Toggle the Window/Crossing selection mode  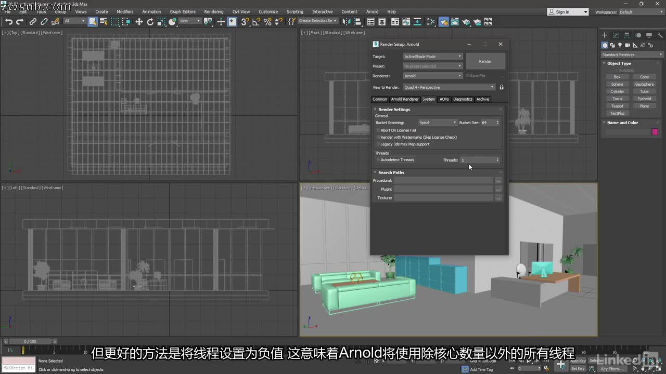click(127, 22)
